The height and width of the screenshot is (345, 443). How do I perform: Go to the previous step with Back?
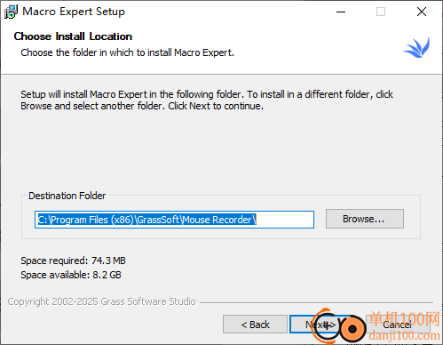(255, 325)
